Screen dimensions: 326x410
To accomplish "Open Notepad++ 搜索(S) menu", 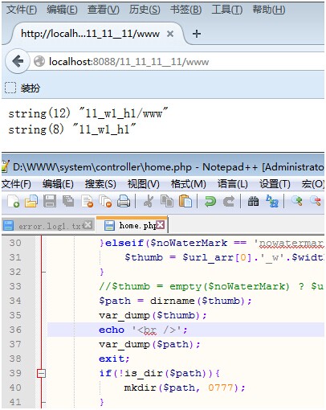I will click(100, 184).
